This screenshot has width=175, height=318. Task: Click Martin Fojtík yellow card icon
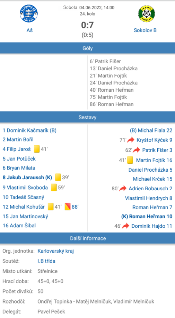(x=130, y=160)
